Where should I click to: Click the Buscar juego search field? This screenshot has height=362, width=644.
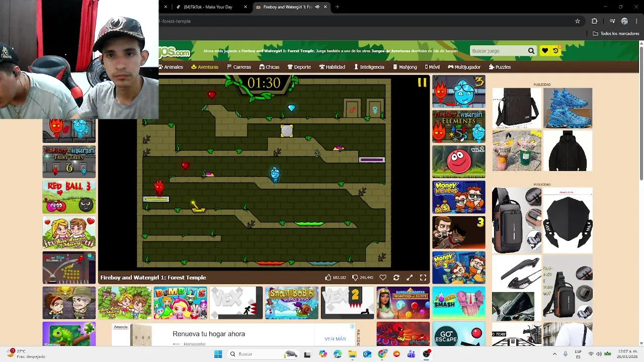pos(499,51)
